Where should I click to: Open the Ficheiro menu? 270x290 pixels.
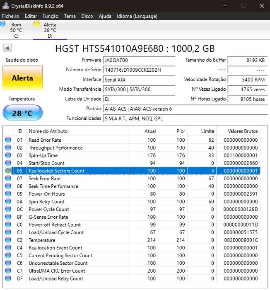point(10,16)
